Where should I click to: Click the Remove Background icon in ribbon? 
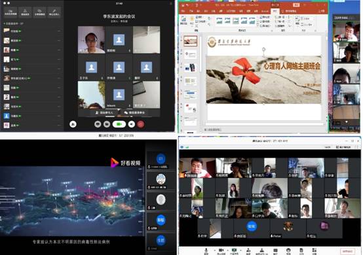[184, 20]
